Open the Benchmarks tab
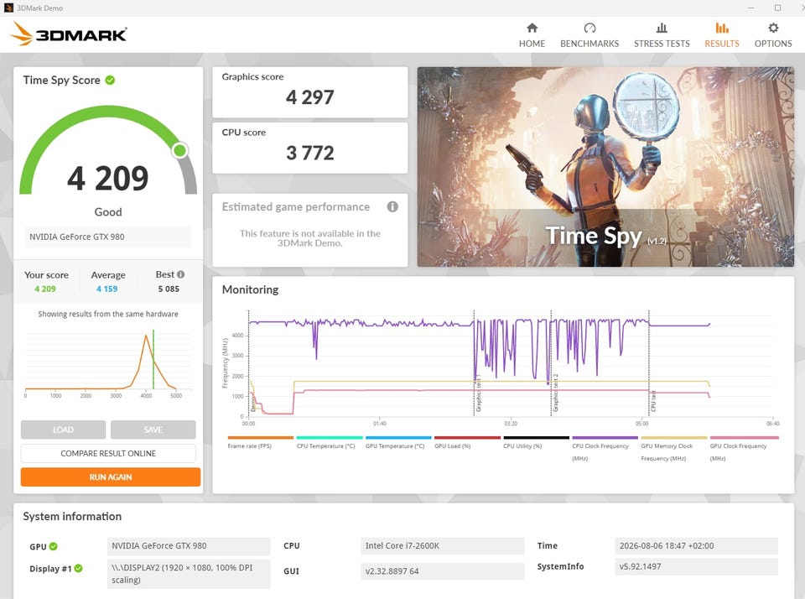The image size is (805, 599). coord(589,35)
